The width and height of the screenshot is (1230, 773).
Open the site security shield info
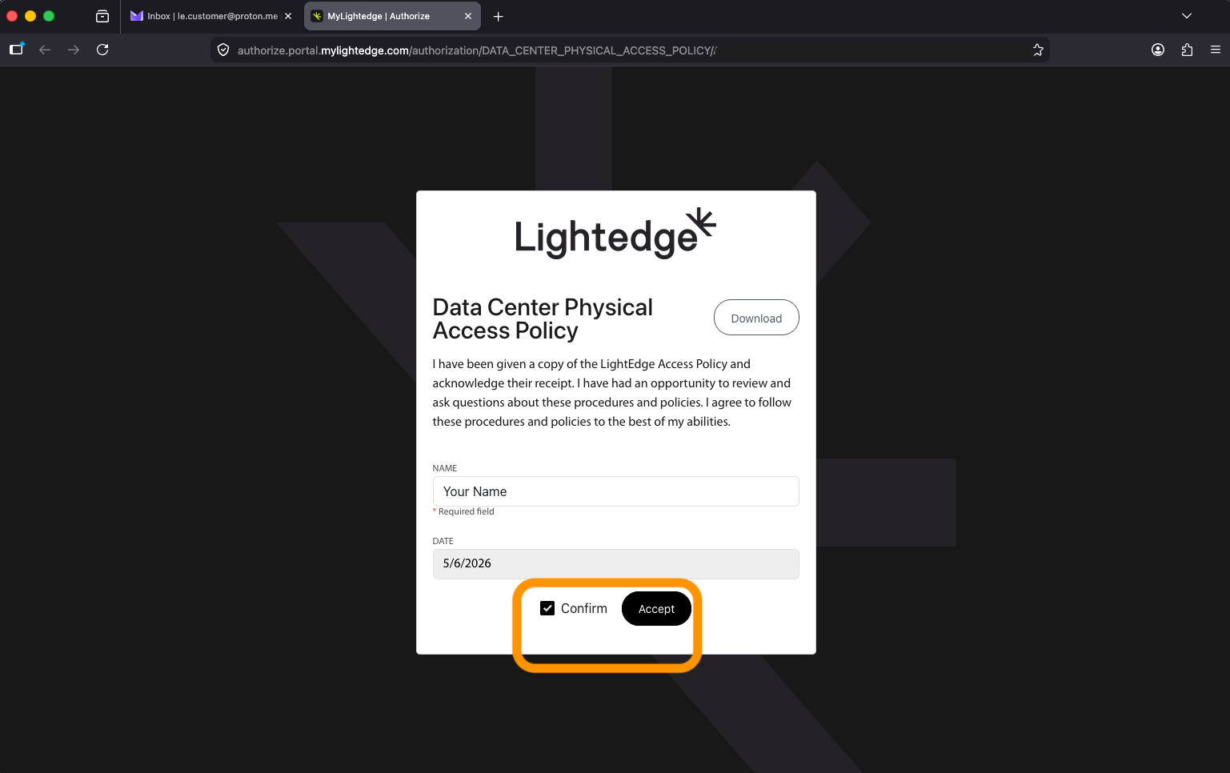click(x=223, y=50)
